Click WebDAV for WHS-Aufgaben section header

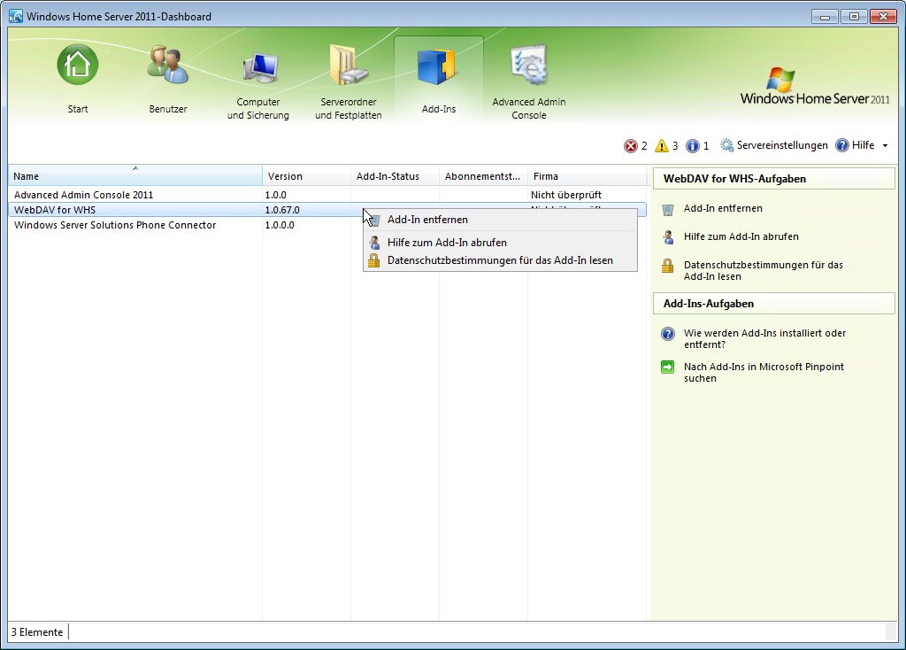[x=773, y=179]
